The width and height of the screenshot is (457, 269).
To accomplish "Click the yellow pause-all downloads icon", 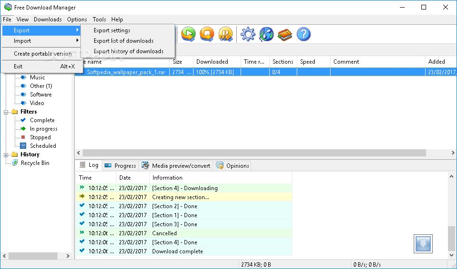I will (x=225, y=34).
